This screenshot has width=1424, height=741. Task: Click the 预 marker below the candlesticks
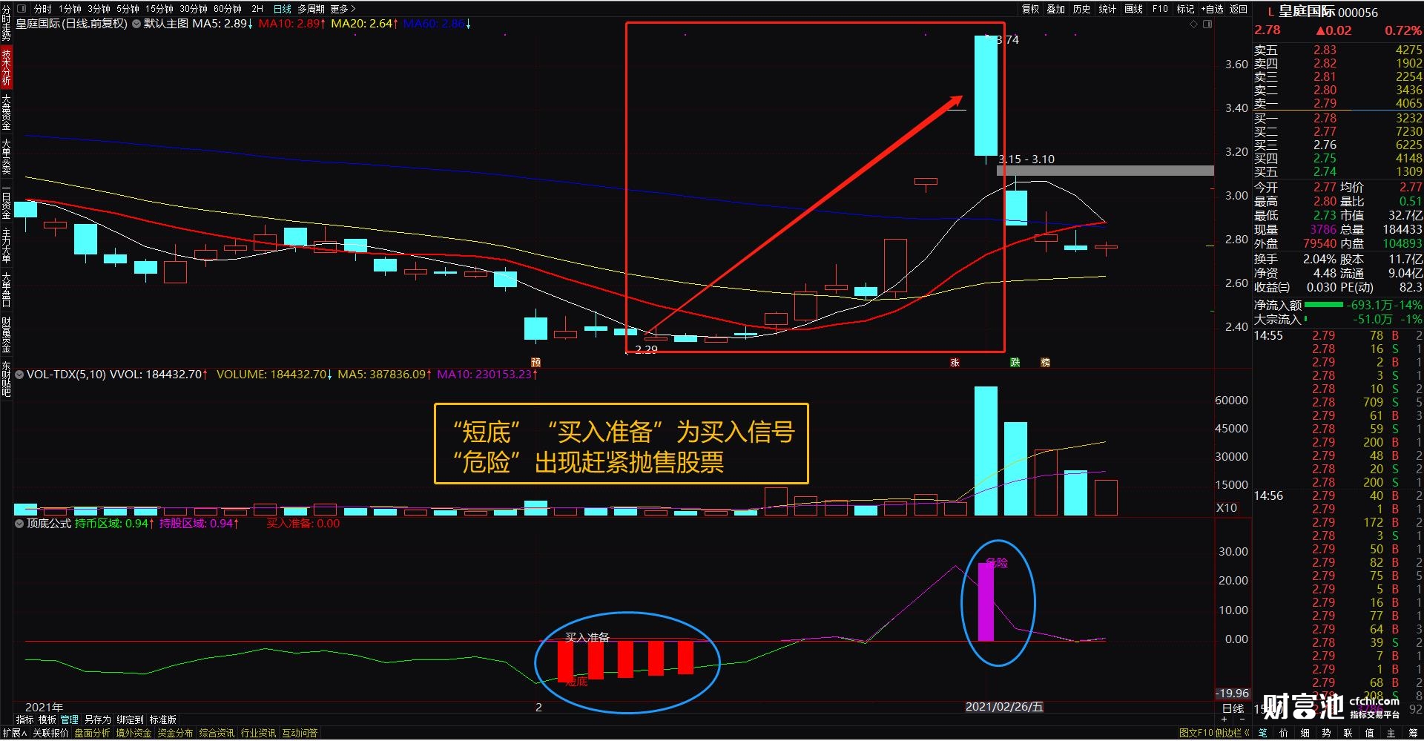(535, 363)
